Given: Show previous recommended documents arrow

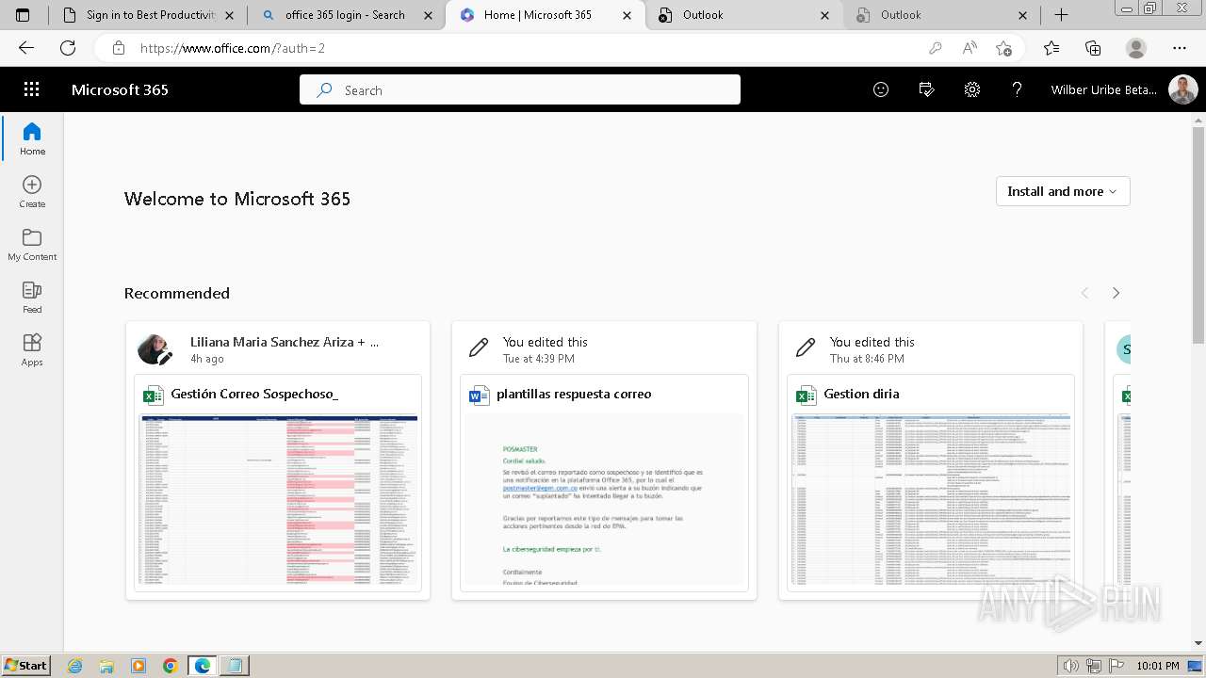Looking at the screenshot, I should tap(1084, 293).
